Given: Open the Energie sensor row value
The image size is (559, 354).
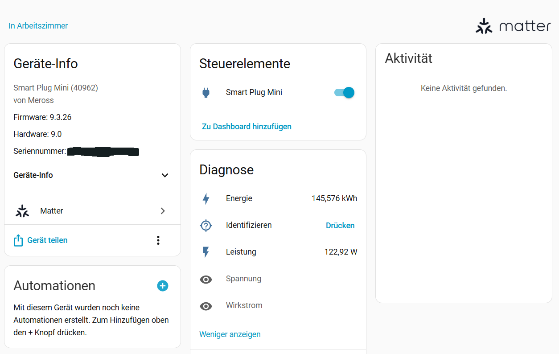Looking at the screenshot, I should point(334,199).
